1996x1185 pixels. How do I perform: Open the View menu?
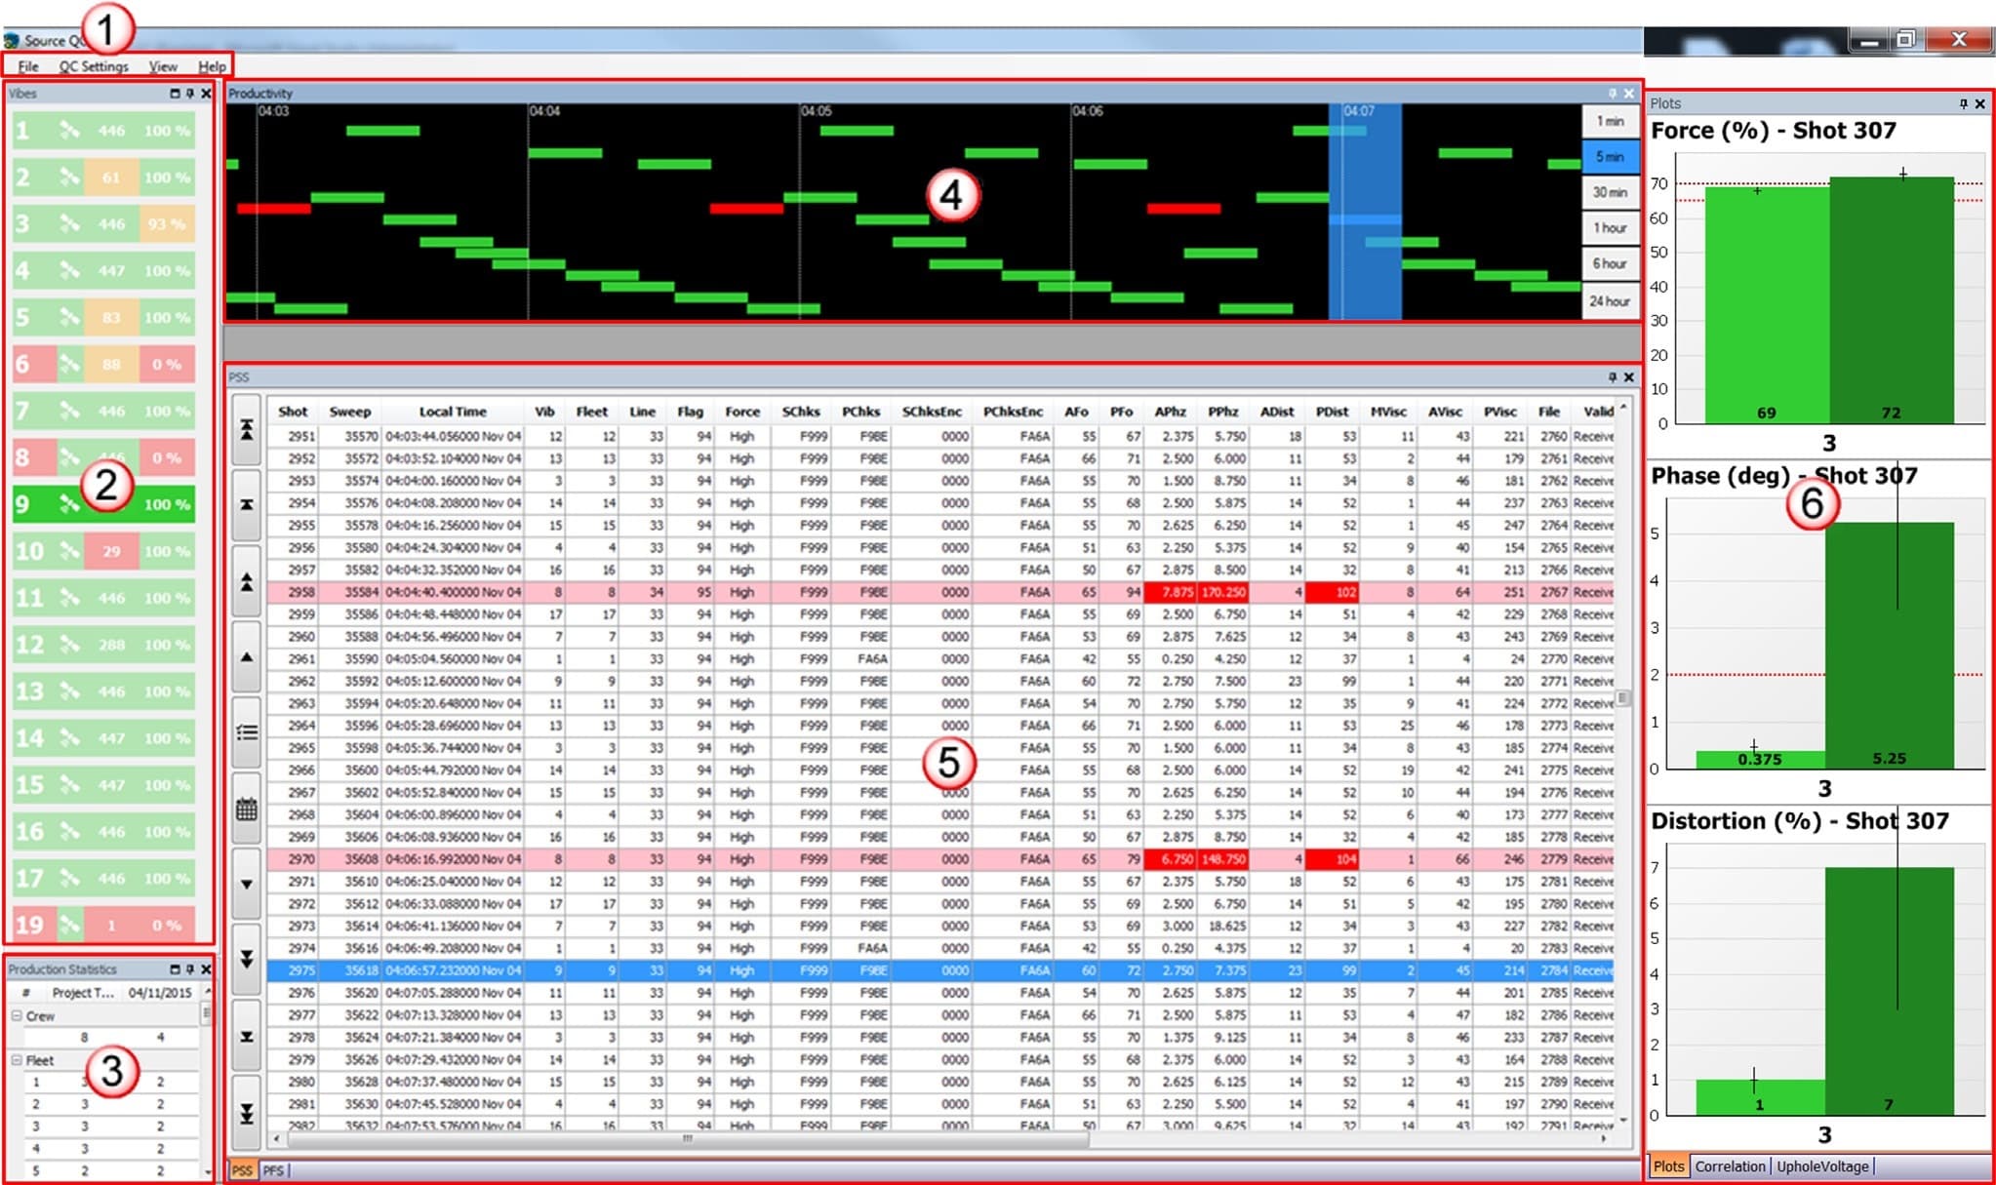(163, 66)
